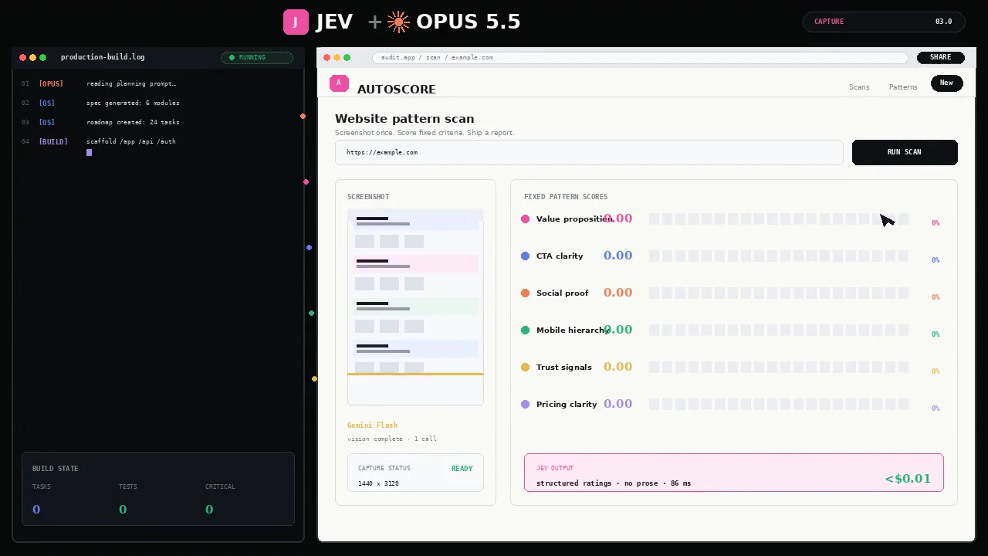Click the orange Opus sunburst icon

click(398, 22)
